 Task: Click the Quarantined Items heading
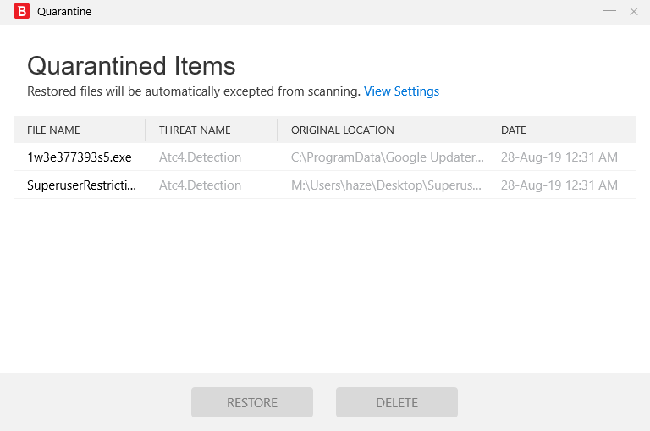pyautogui.click(x=131, y=66)
